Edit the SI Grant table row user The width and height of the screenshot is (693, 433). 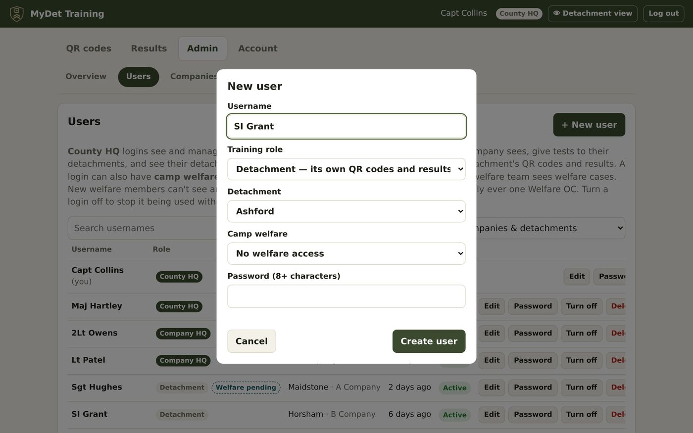pyautogui.click(x=492, y=415)
